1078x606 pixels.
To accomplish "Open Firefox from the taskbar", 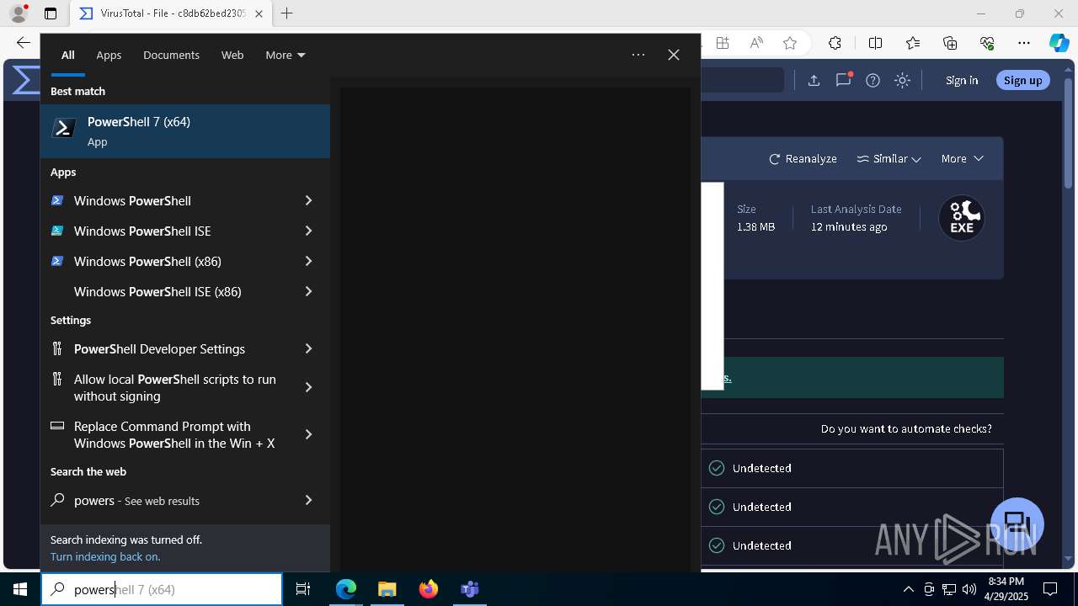I will pyautogui.click(x=429, y=589).
